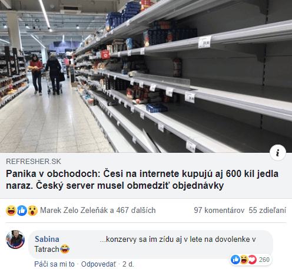292x269 pixels.
Task: Click the 260 reactions count on comment
Action: (264, 260)
